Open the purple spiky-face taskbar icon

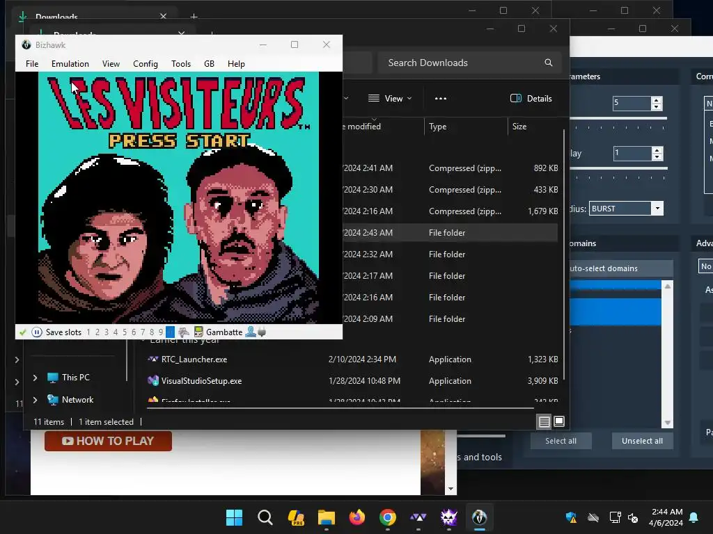click(449, 517)
